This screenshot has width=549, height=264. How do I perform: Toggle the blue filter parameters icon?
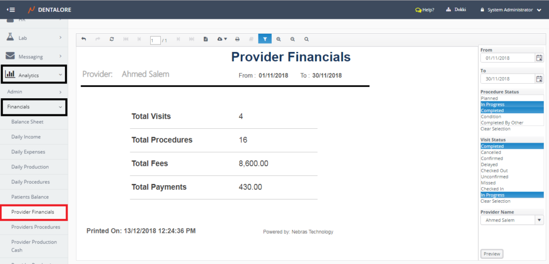point(265,39)
